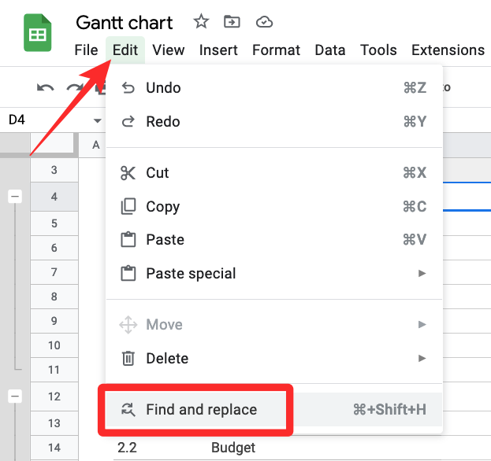491x461 pixels.
Task: Select row 5 header
Action: click(54, 223)
